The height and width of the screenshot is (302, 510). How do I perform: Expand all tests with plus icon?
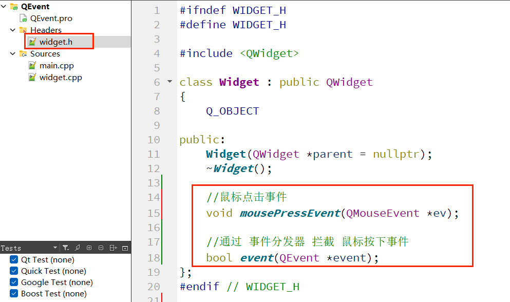[89, 248]
